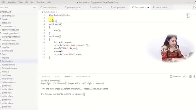Open functiodemo.c in the explorer list
Viewport: 196px width, 110px height.
click(9, 65)
